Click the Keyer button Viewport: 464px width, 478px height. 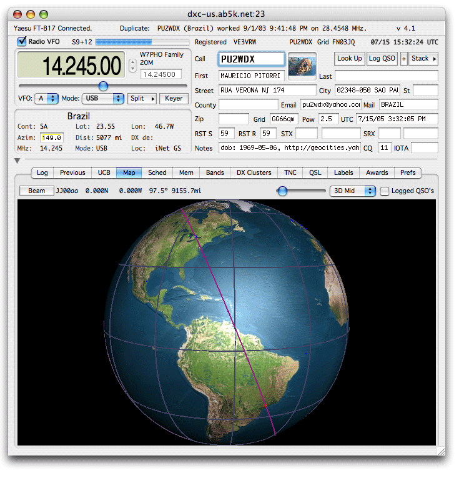(174, 99)
